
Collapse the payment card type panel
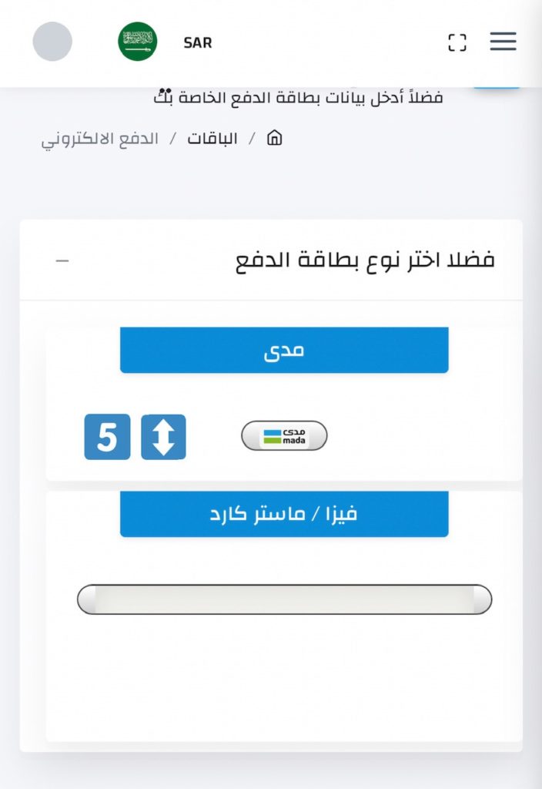[62, 260]
